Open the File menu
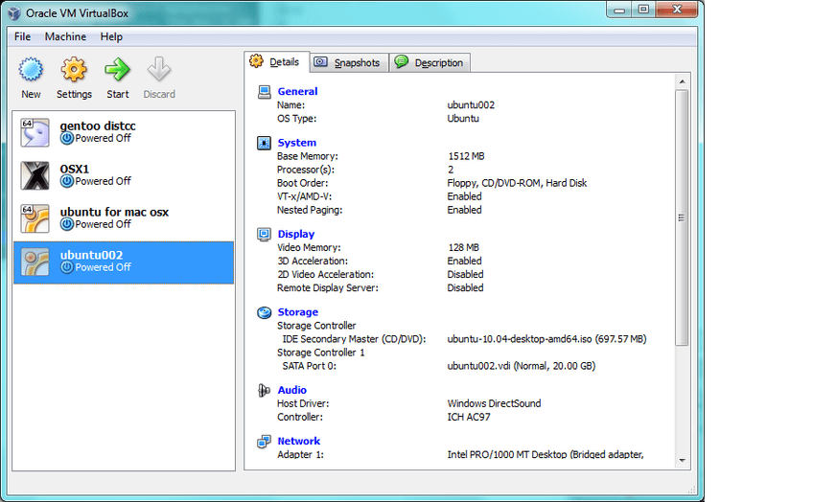 point(22,36)
